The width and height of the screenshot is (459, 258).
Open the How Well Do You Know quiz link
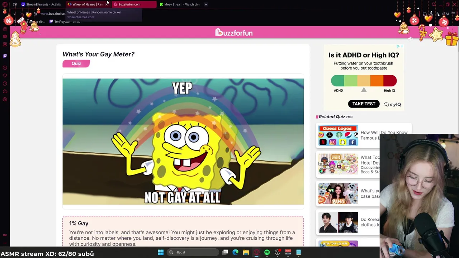click(x=384, y=135)
